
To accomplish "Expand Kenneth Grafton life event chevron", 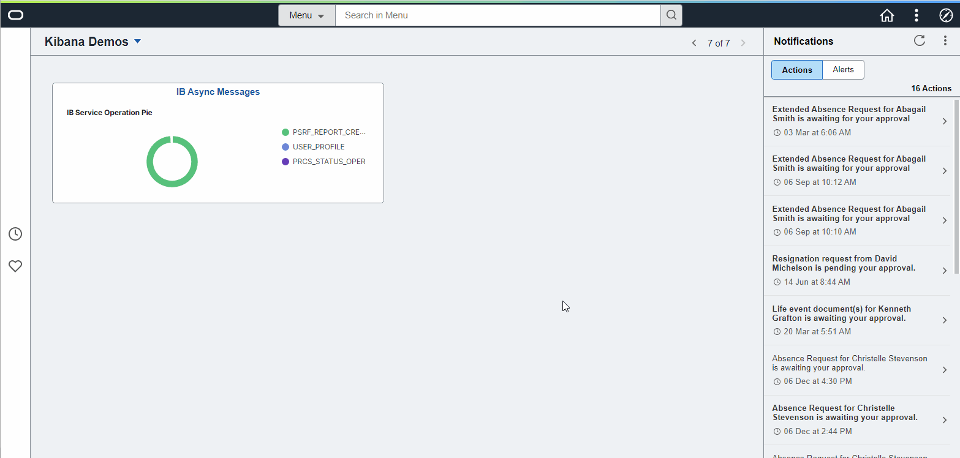I will [945, 320].
